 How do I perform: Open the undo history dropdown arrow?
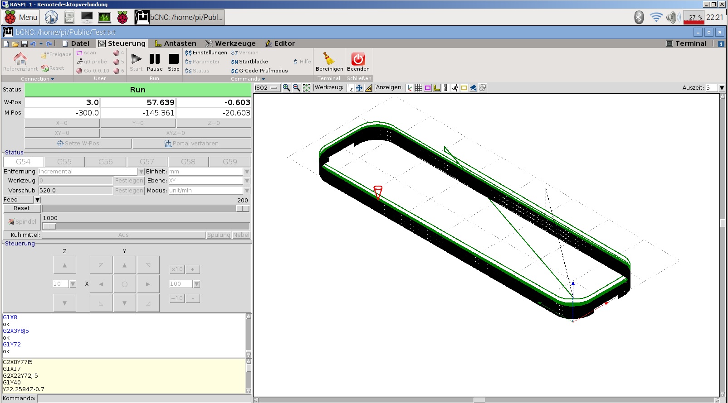[41, 43]
